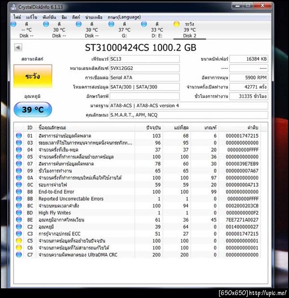
Task: Click the blue dot for Reported Uncorrectable Errors
Action: click(19, 199)
